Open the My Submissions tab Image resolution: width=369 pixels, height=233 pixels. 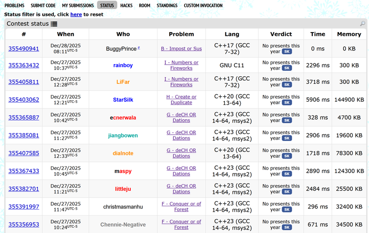[x=78, y=6]
